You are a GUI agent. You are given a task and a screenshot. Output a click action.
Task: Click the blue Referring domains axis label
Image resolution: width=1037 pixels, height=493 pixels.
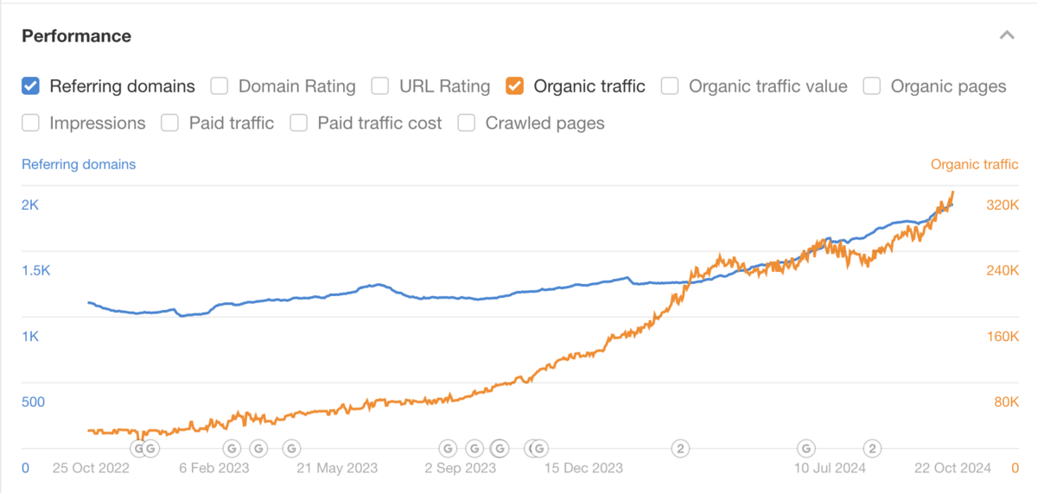point(79,164)
